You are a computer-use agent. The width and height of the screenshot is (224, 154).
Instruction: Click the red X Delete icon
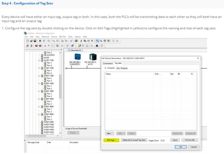[92, 41]
